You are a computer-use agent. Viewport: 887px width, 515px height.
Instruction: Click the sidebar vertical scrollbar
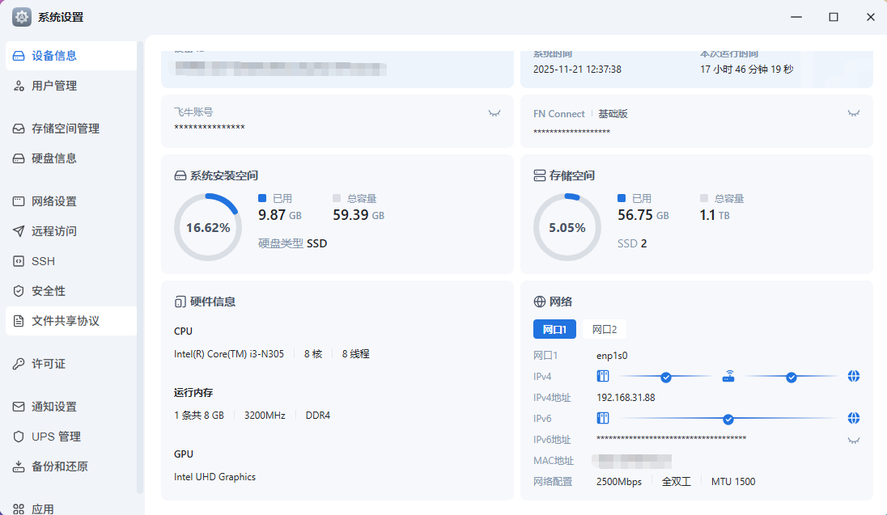140,267
